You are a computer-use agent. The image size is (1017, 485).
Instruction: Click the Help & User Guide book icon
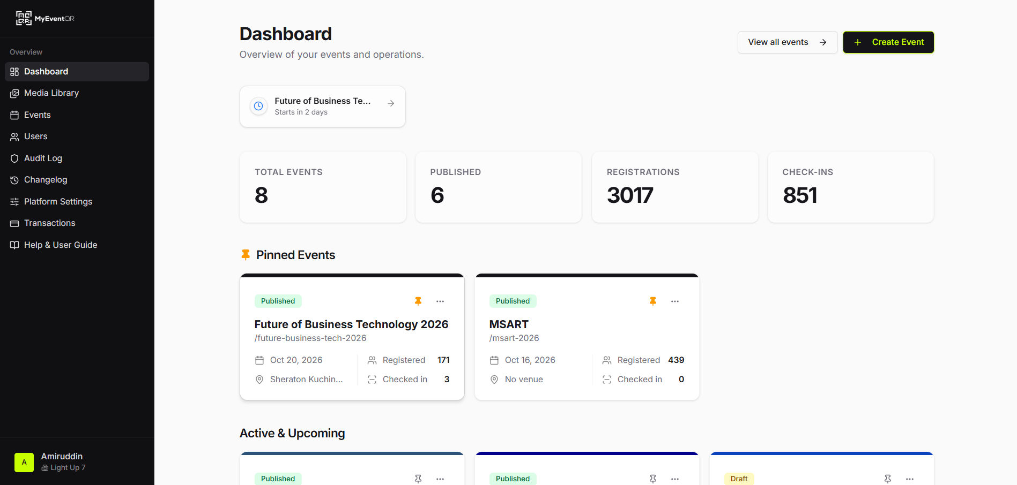(x=14, y=245)
